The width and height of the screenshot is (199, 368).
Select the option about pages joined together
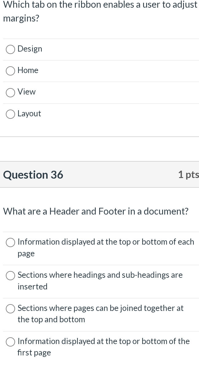pos(10,309)
